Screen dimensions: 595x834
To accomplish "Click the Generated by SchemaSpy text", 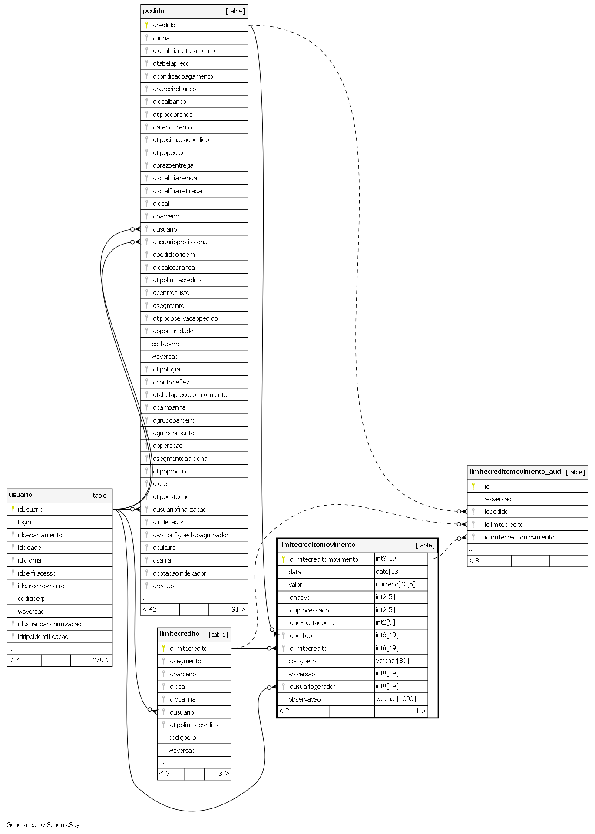I will (x=43, y=824).
